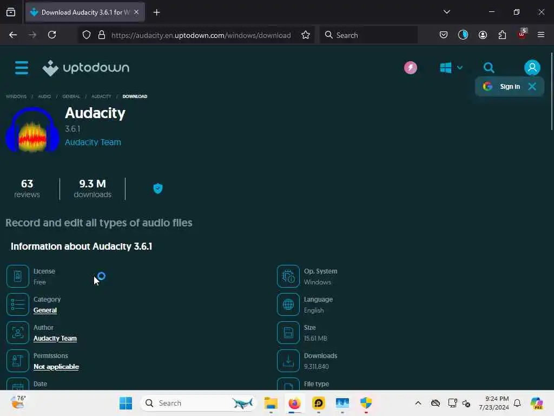Open the Uptodown hamburger menu
Image resolution: width=554 pixels, height=416 pixels.
pos(22,68)
